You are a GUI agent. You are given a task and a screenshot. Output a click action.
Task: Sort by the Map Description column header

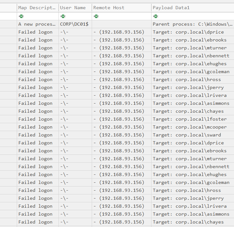click(x=38, y=8)
